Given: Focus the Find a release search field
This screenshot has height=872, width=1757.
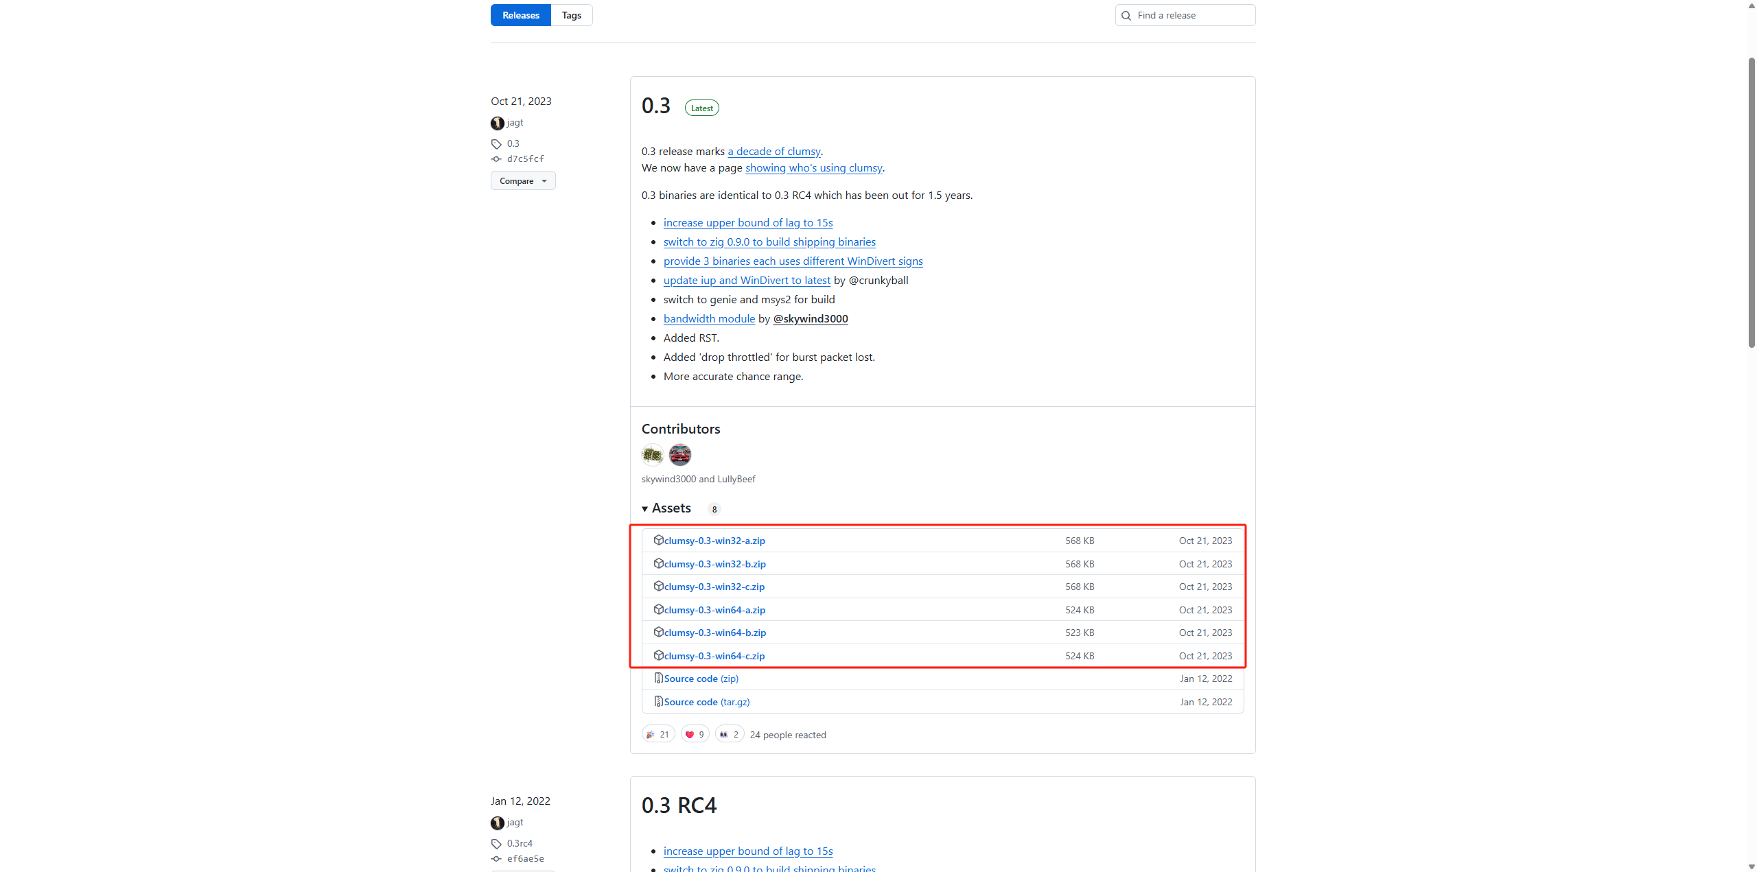Looking at the screenshot, I should 1185,15.
